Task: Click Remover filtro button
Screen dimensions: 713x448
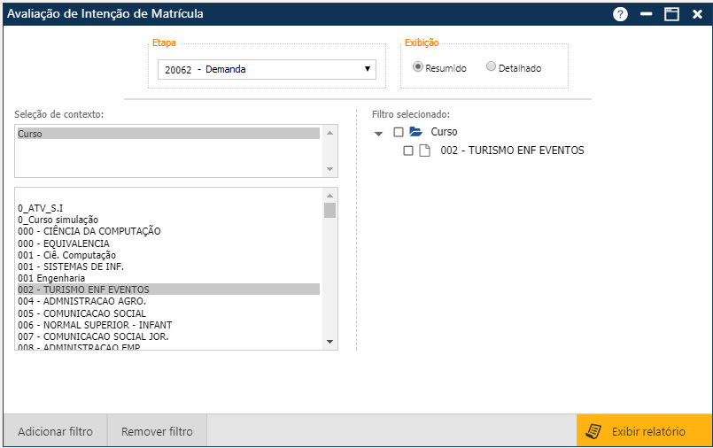Action: click(157, 431)
